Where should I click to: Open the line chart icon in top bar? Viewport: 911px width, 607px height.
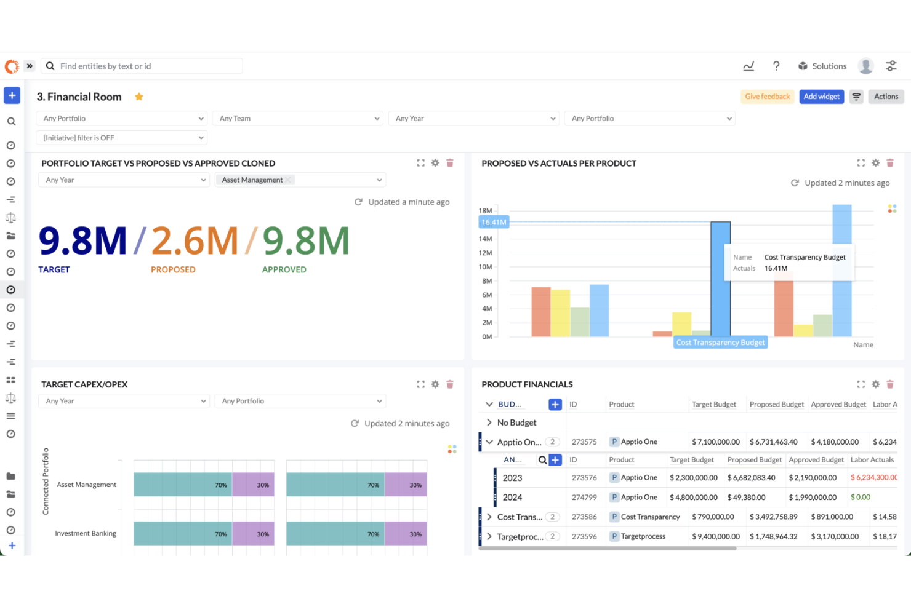748,66
